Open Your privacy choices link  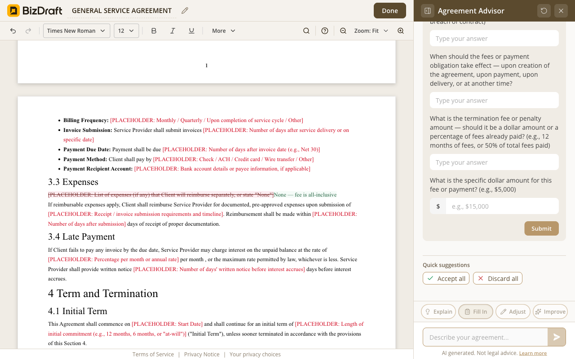pyautogui.click(x=255, y=355)
